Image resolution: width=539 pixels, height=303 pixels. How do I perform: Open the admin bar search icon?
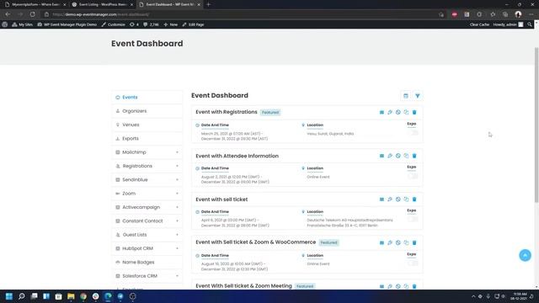click(530, 24)
